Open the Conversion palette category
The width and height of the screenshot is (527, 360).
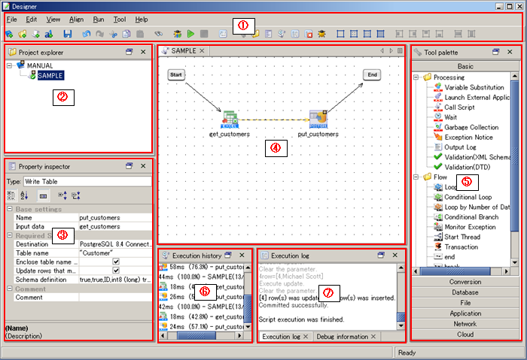click(465, 283)
